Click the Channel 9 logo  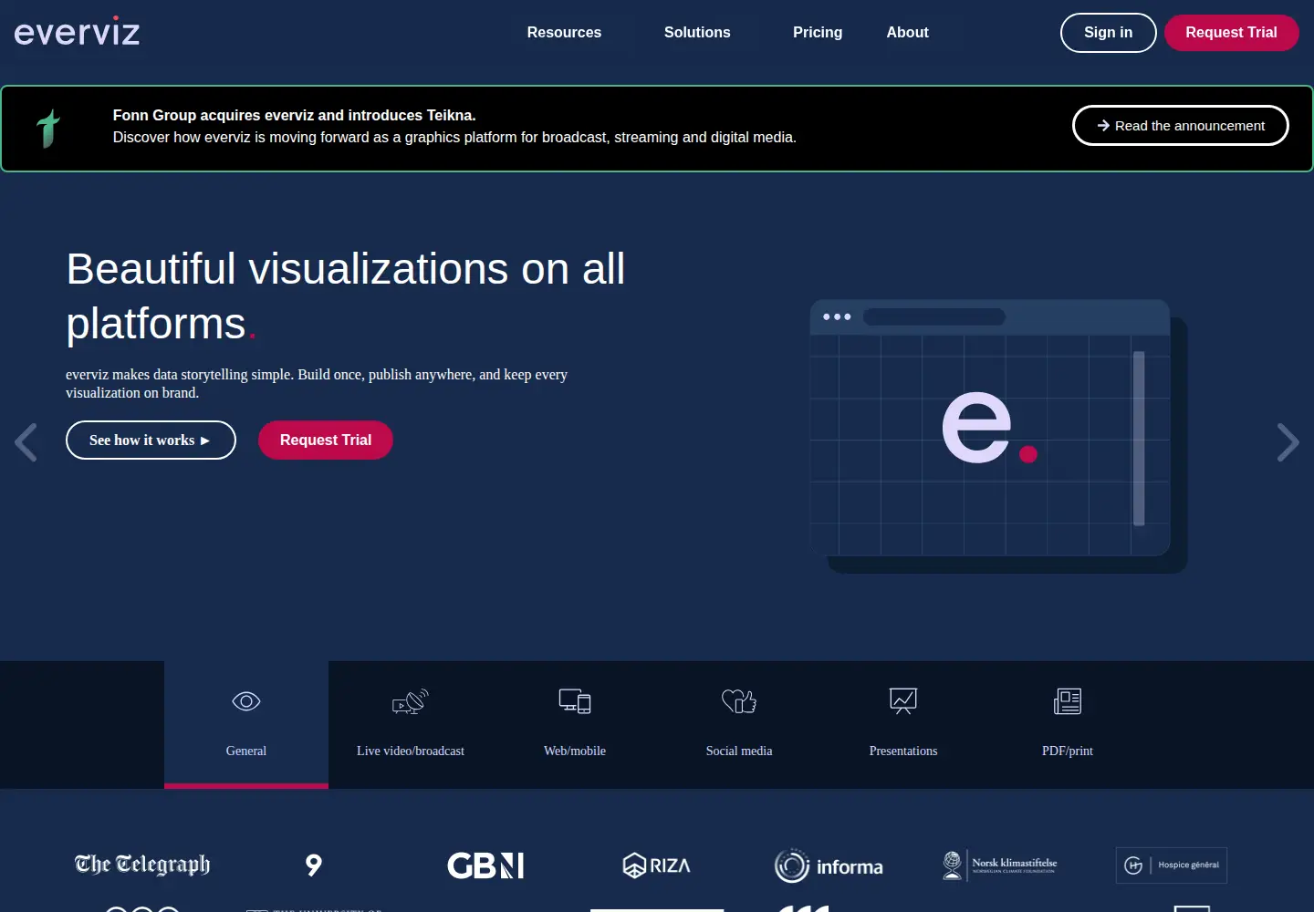314,865
